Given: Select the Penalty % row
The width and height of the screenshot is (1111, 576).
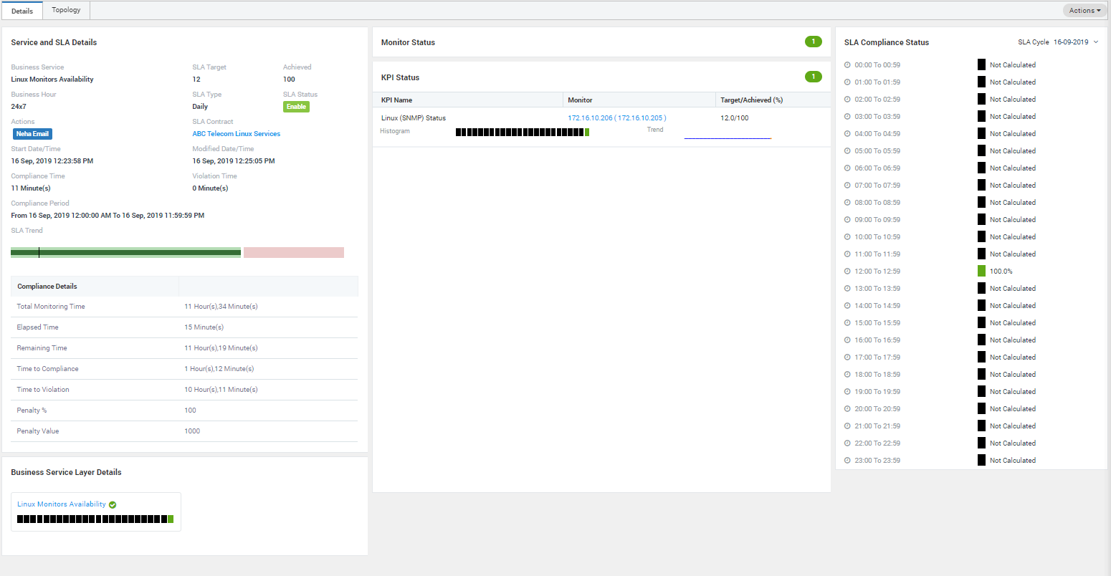Looking at the screenshot, I should point(184,411).
